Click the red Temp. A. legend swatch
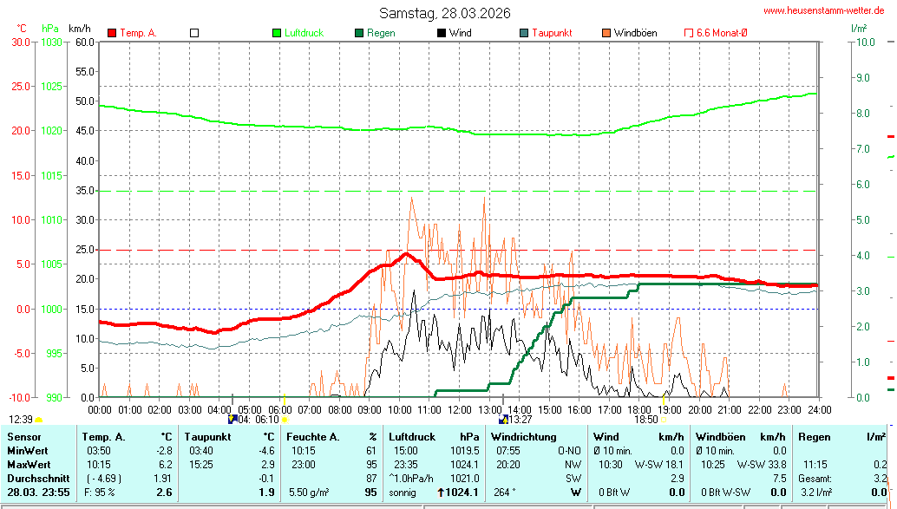 (x=112, y=33)
